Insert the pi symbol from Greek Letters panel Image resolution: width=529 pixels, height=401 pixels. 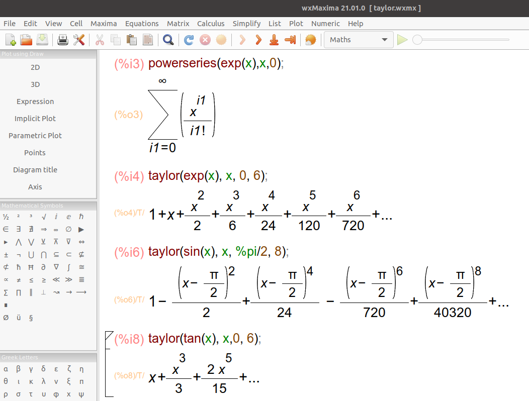(x=81, y=381)
